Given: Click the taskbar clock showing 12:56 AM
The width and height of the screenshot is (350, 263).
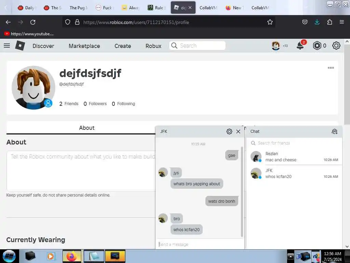Looking at the screenshot, I should click(x=333, y=256).
